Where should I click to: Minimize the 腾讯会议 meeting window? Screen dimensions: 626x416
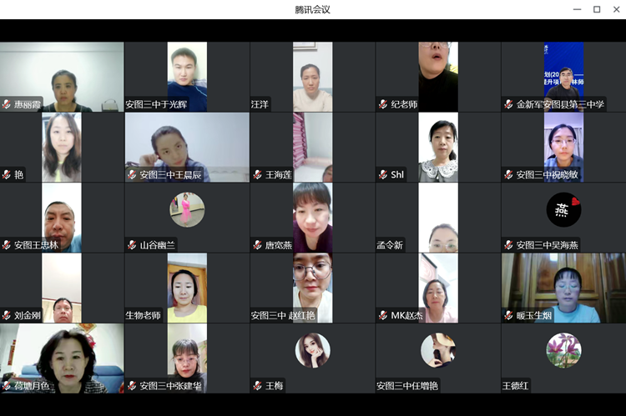[x=577, y=9]
